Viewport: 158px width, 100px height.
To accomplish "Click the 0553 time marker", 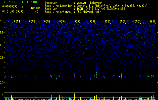I will (47, 21).
